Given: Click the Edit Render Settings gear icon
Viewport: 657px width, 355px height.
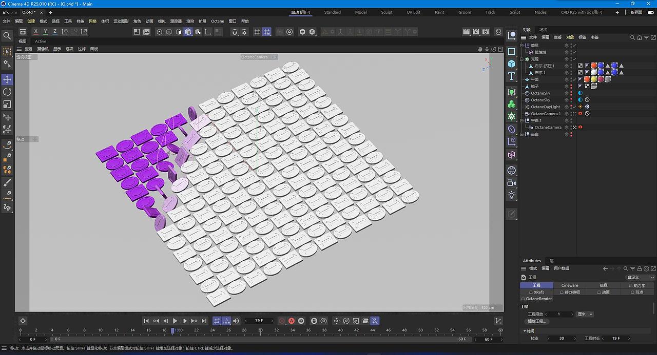Looking at the screenshot, I should [x=485, y=32].
